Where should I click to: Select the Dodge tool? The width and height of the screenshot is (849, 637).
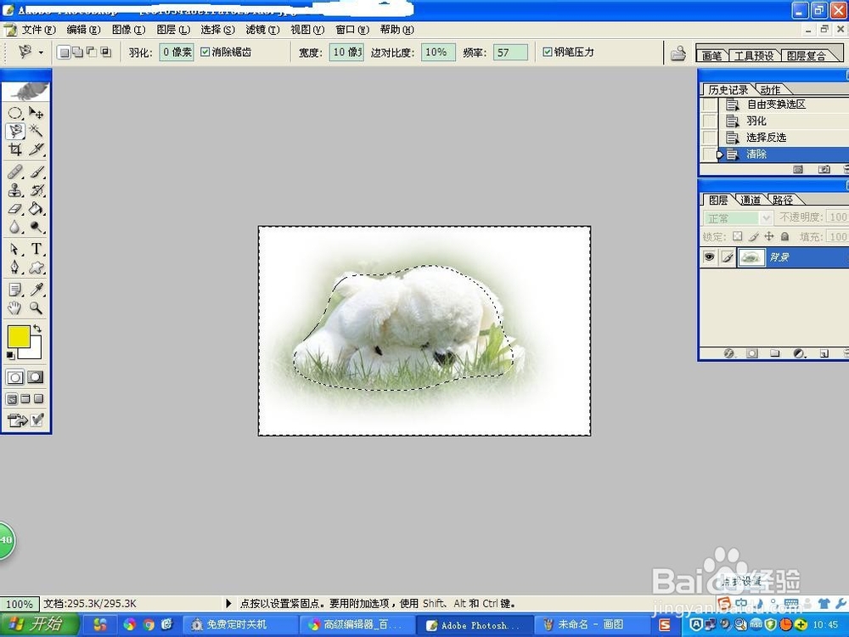point(37,227)
